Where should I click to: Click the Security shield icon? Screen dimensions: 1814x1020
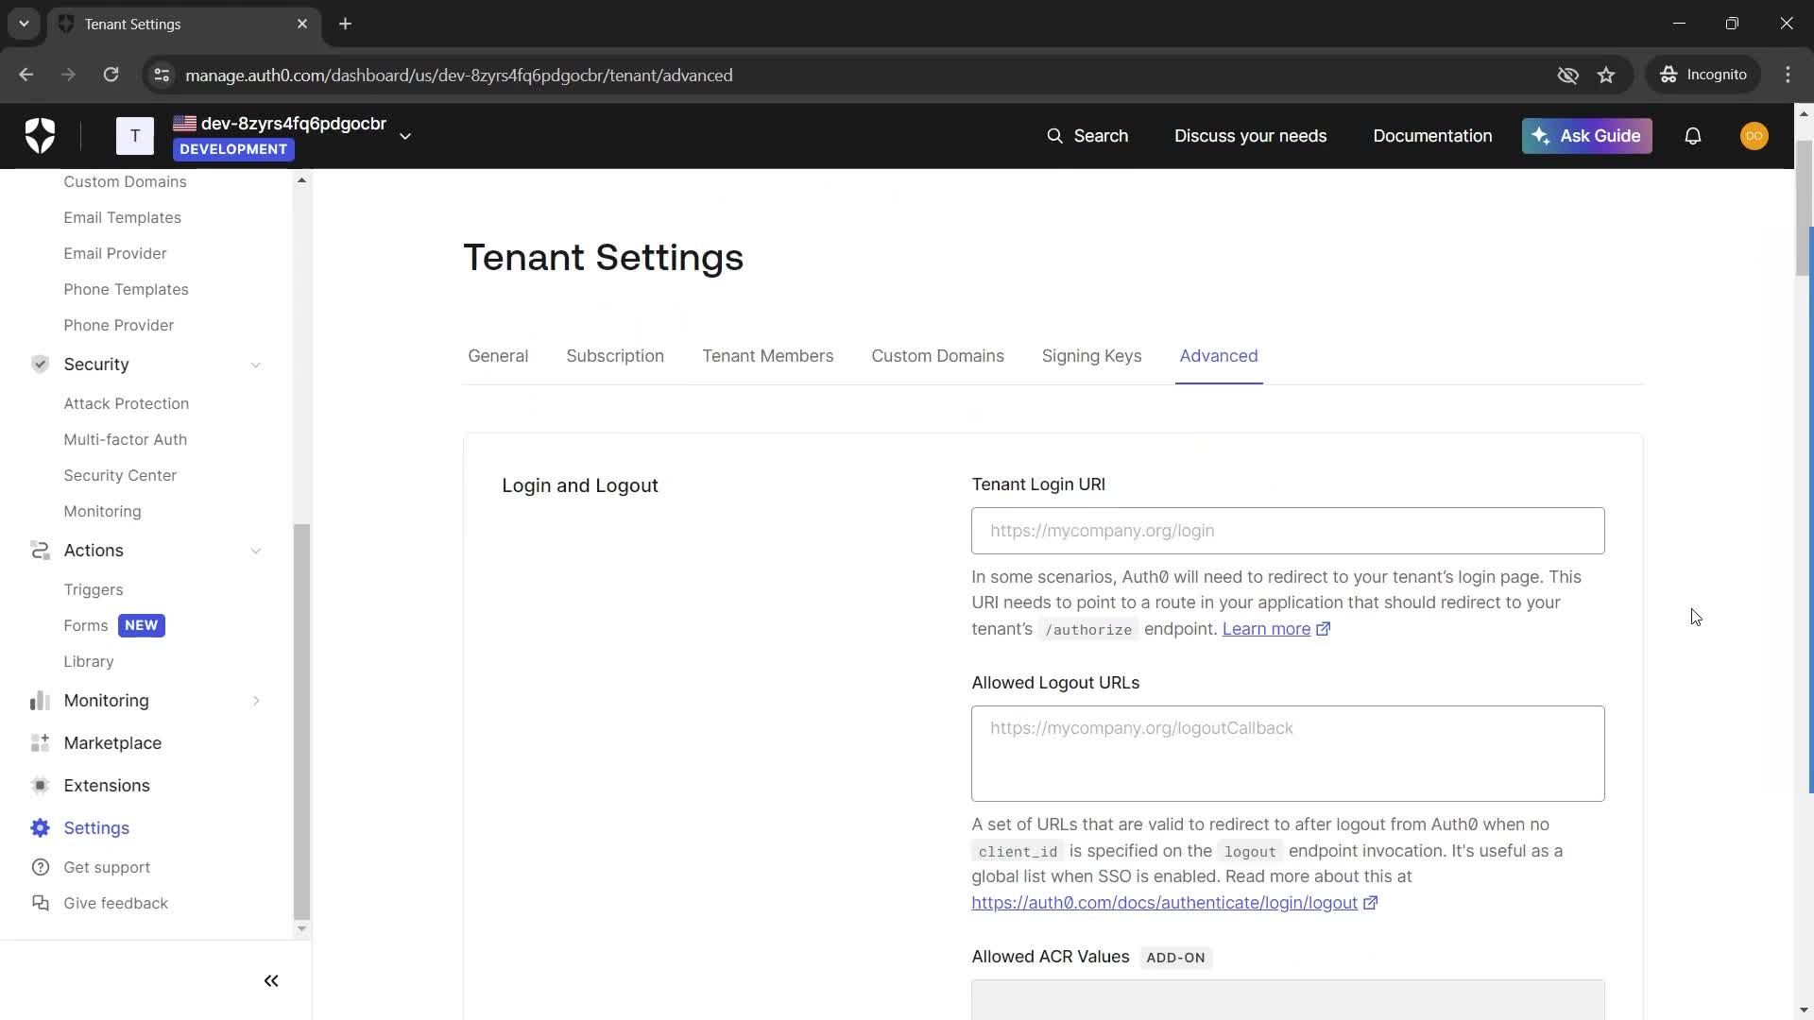click(40, 365)
